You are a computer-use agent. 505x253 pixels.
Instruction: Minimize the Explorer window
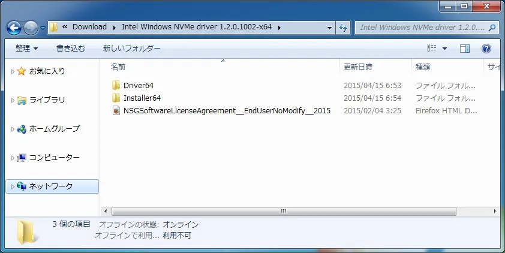point(447,6)
